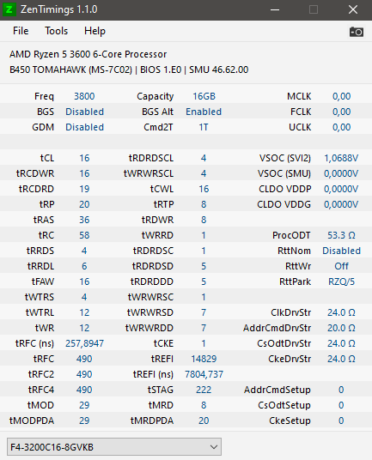Click the ProcODT value 53.3 Ω
This screenshot has height=460, width=372.
point(341,235)
